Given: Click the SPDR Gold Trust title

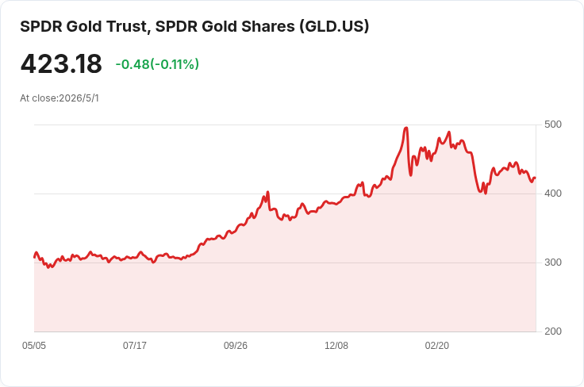Looking at the screenshot, I should [x=194, y=26].
